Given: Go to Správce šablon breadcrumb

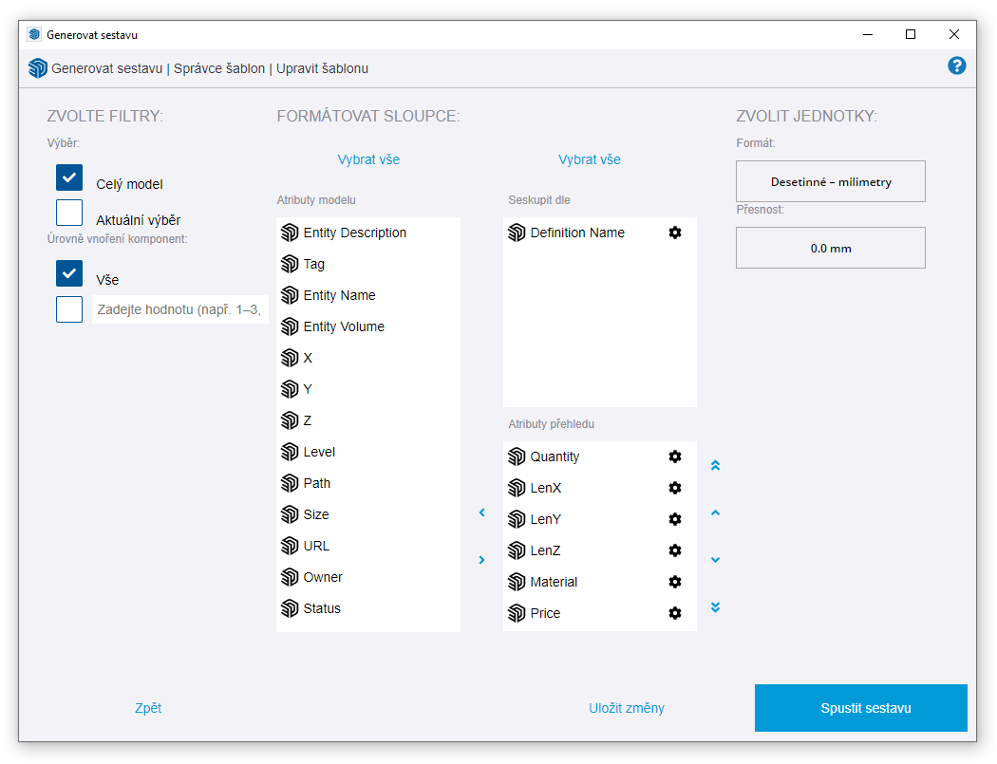Looking at the screenshot, I should pos(219,68).
